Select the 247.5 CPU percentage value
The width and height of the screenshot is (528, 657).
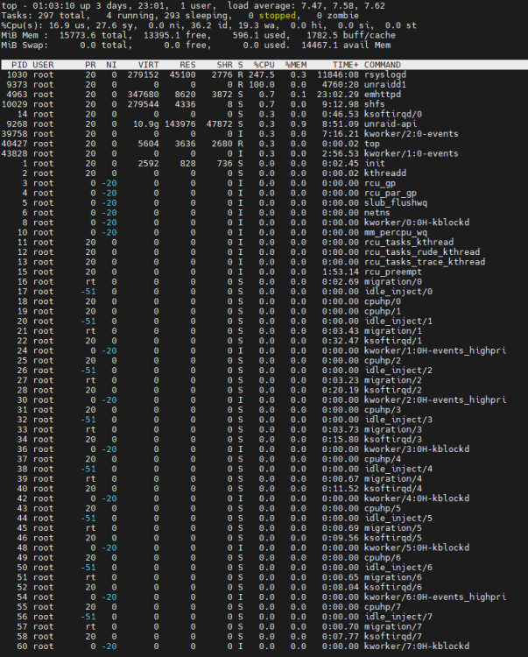pyautogui.click(x=261, y=74)
